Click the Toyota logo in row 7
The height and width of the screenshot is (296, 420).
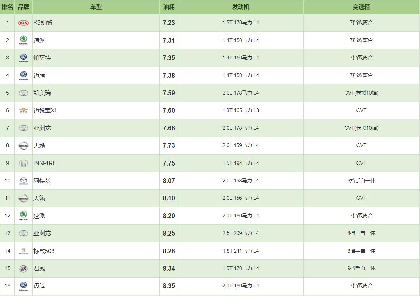click(x=24, y=128)
